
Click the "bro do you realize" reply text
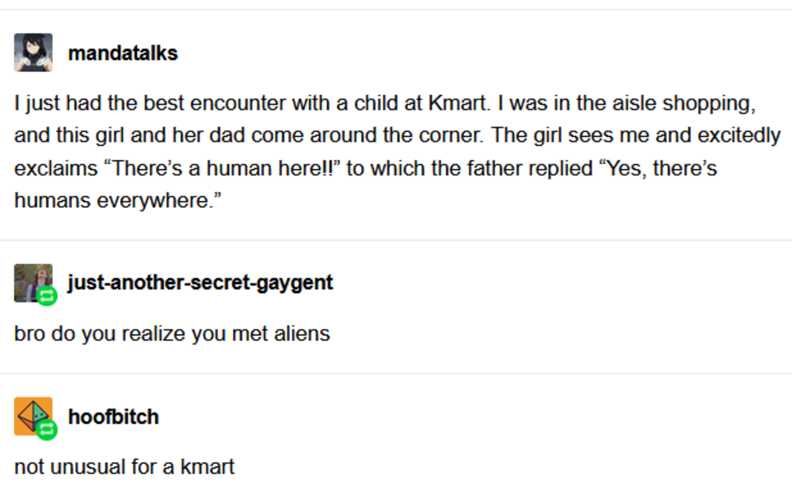coord(172,333)
